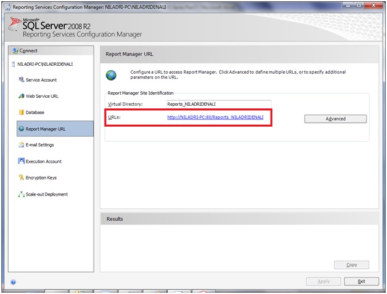
Task: Click the Database cylinder icon
Action: coord(22,112)
